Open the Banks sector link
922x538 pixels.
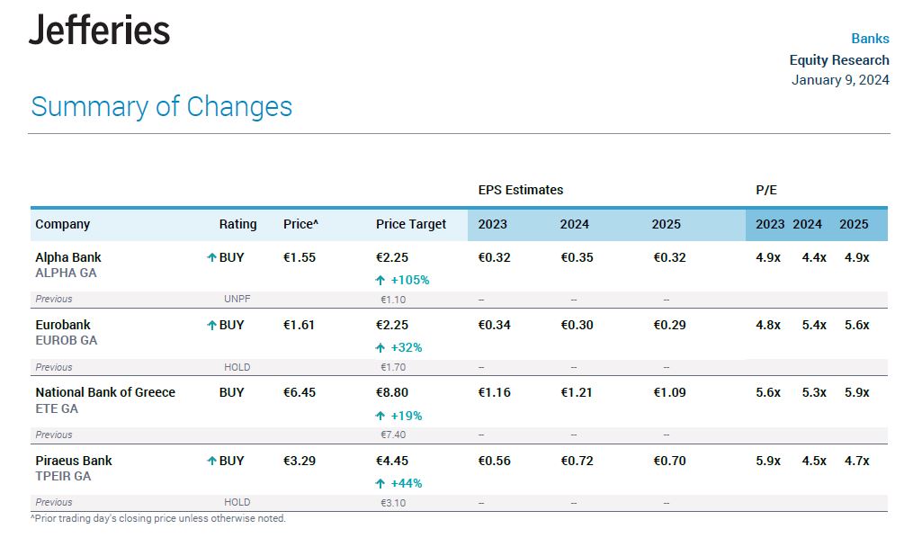tap(870, 39)
